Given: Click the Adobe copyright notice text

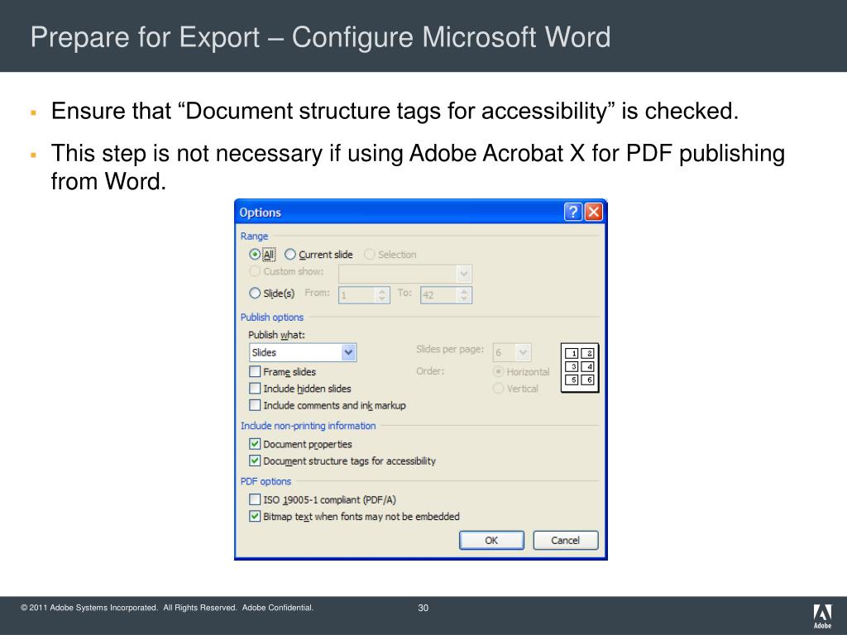Looking at the screenshot, I should tap(167, 608).
